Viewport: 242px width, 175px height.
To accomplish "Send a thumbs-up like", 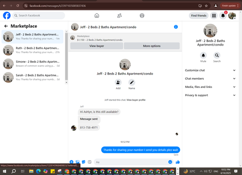I will click(x=178, y=162).
